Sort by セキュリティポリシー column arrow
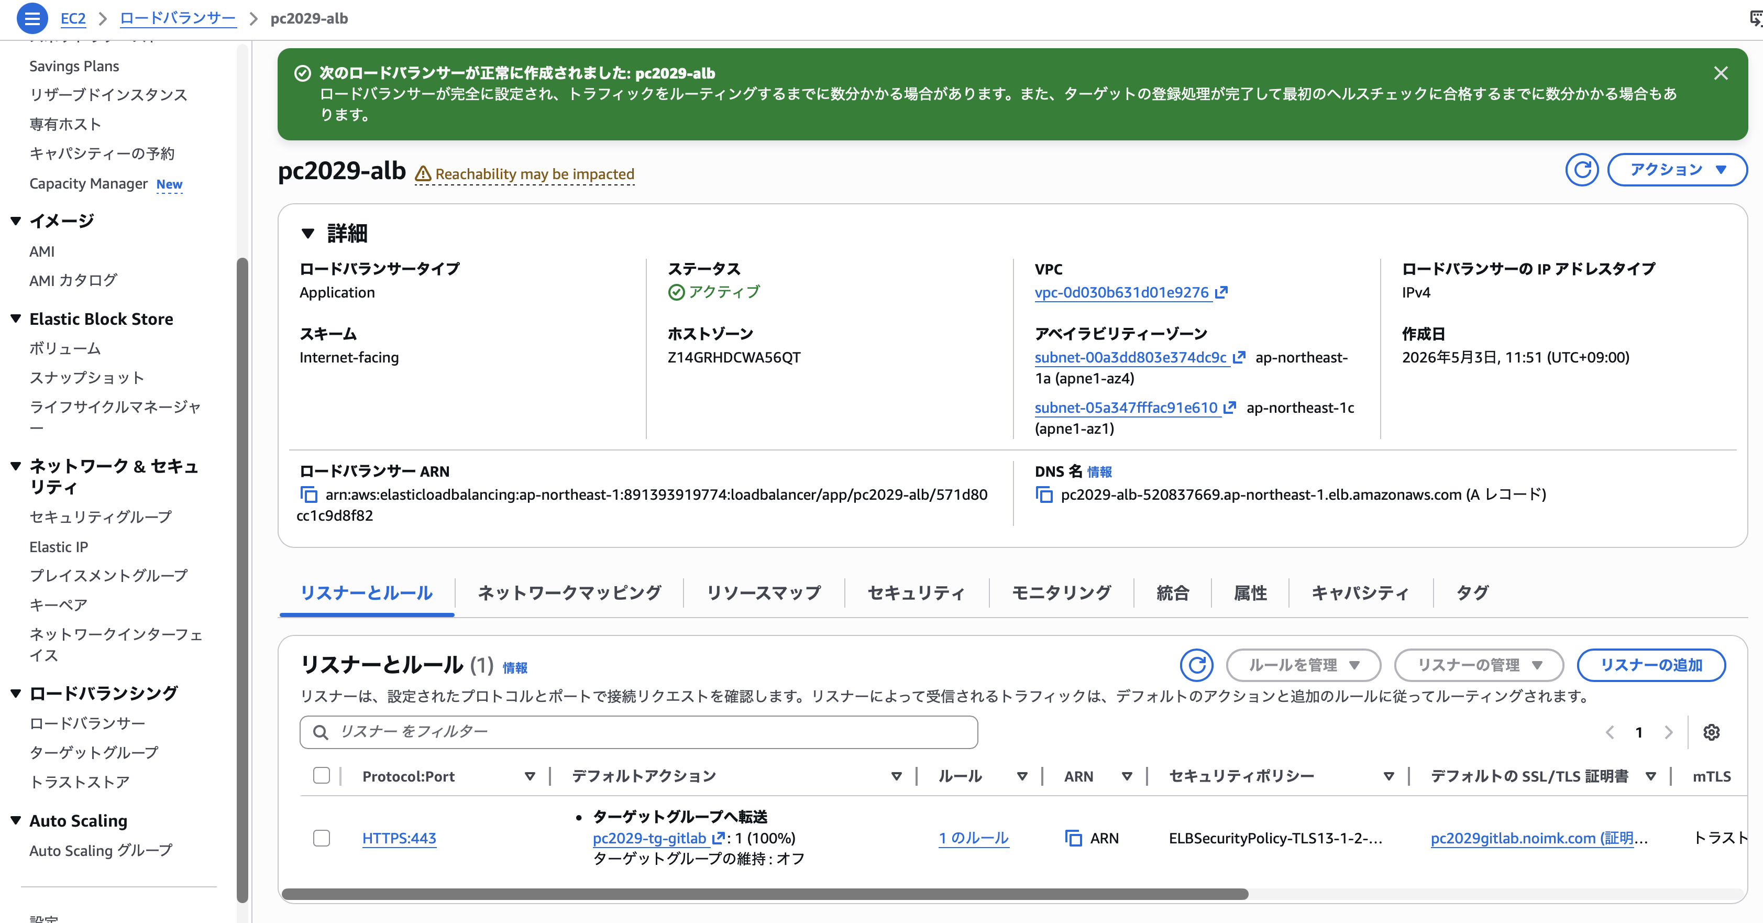 click(1389, 776)
